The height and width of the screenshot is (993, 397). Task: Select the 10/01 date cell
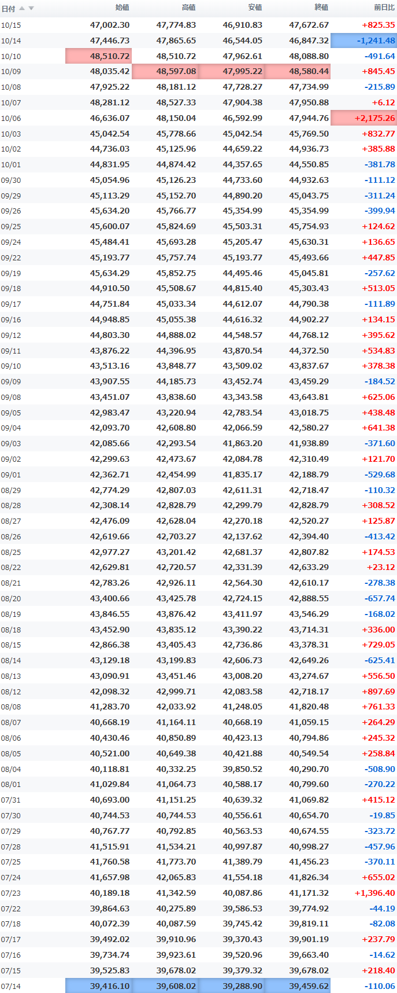11,165
